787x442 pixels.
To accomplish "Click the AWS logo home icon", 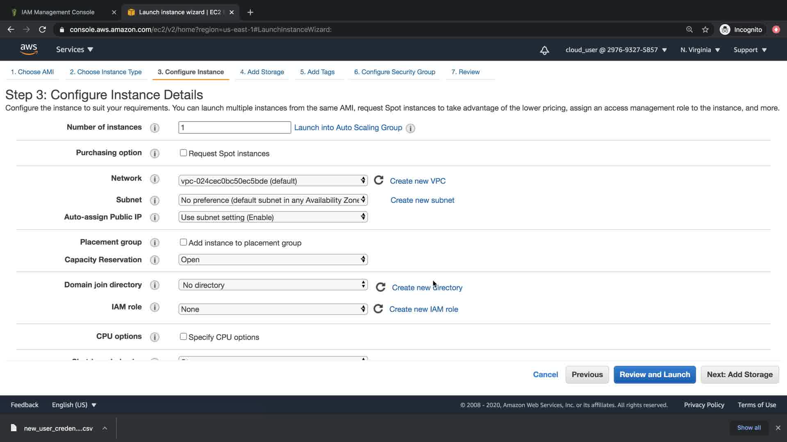I will tap(29, 50).
